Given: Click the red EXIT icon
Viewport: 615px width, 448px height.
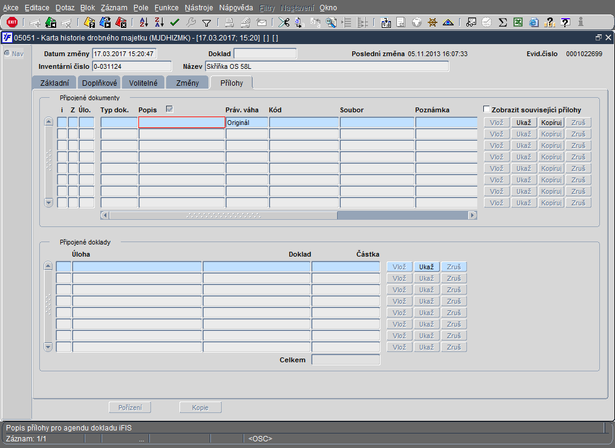Looking at the screenshot, I should pos(11,22).
